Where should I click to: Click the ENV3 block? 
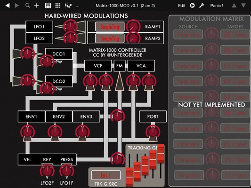(86, 117)
